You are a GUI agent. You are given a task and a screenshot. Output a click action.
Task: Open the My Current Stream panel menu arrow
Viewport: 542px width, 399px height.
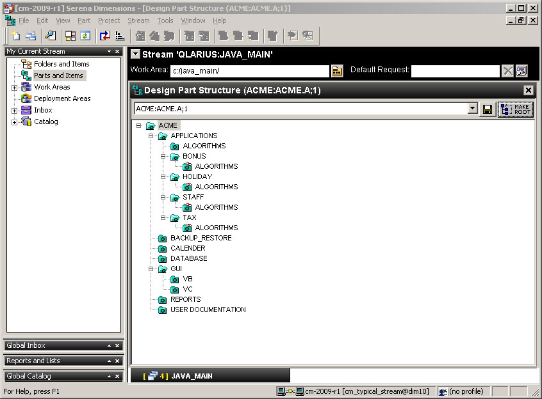point(109,51)
